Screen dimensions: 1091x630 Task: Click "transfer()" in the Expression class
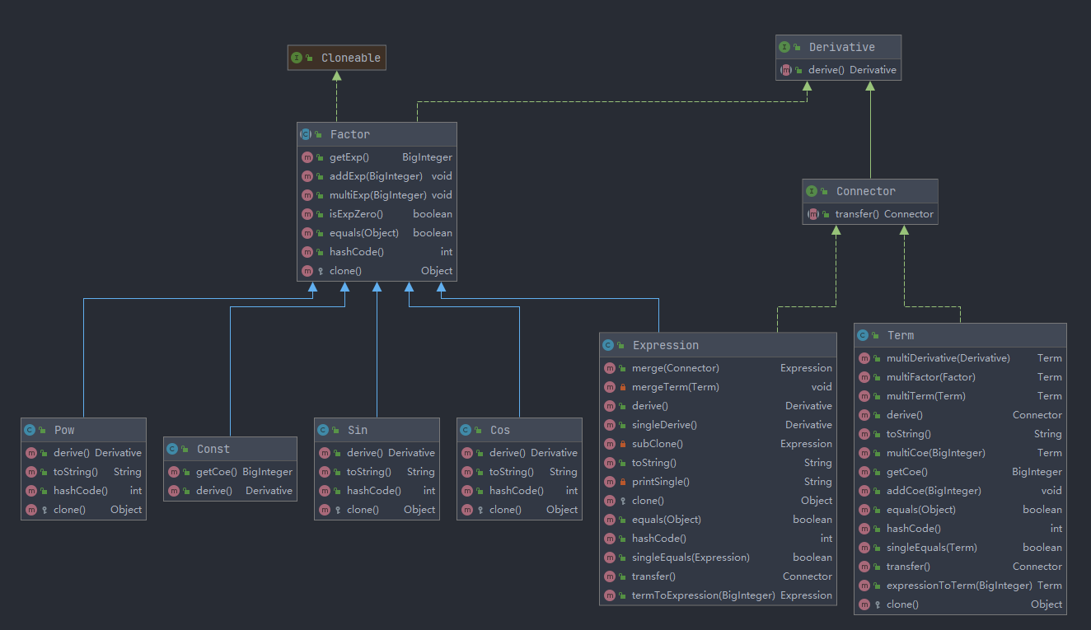[x=653, y=576]
